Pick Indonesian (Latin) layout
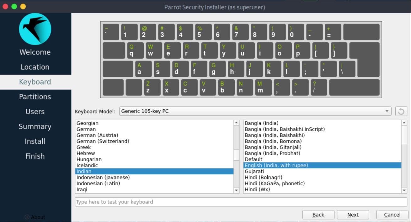The image size is (411, 222). (x=154, y=183)
